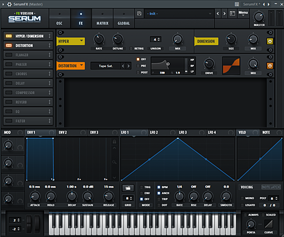
Task: Click the Reverb reorder arrows icon
Action: pos(49,102)
